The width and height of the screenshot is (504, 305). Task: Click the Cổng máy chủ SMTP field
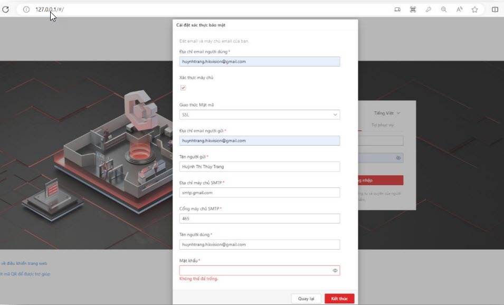click(x=259, y=218)
